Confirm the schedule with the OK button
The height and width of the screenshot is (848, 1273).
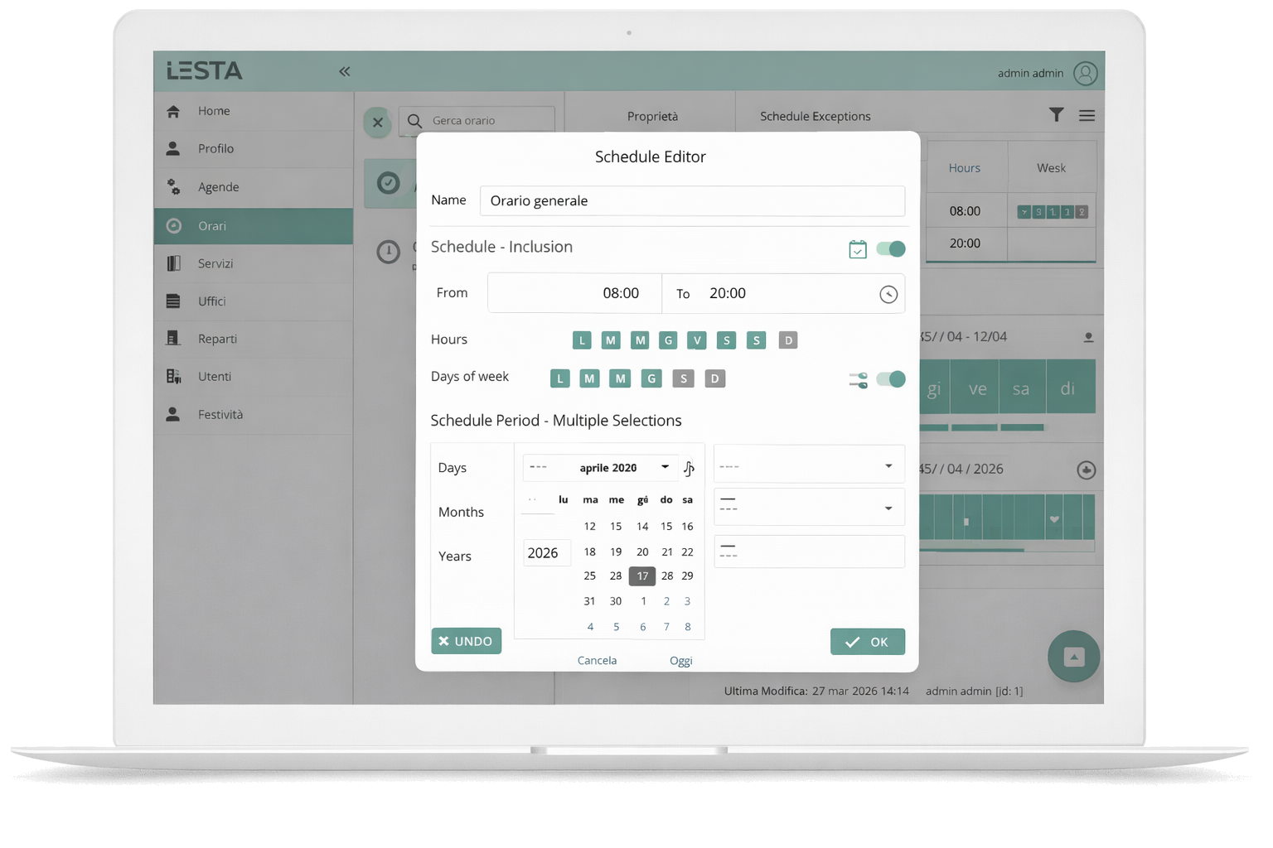pyautogui.click(x=867, y=641)
